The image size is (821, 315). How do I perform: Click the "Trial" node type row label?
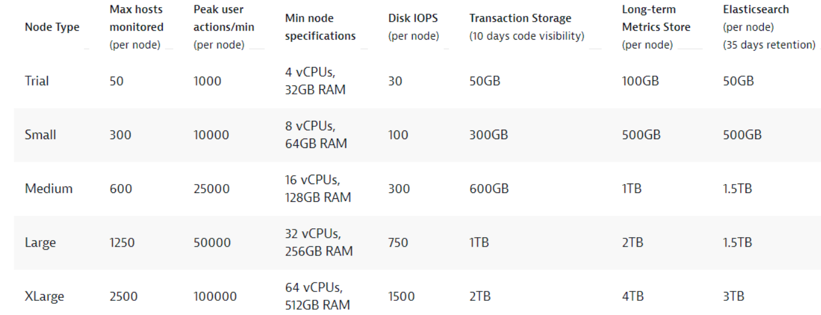pyautogui.click(x=37, y=81)
